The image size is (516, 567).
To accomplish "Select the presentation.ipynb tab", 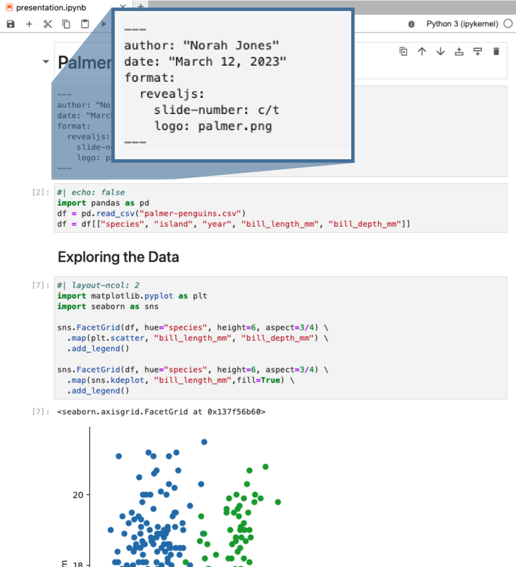I will pyautogui.click(x=51, y=7).
